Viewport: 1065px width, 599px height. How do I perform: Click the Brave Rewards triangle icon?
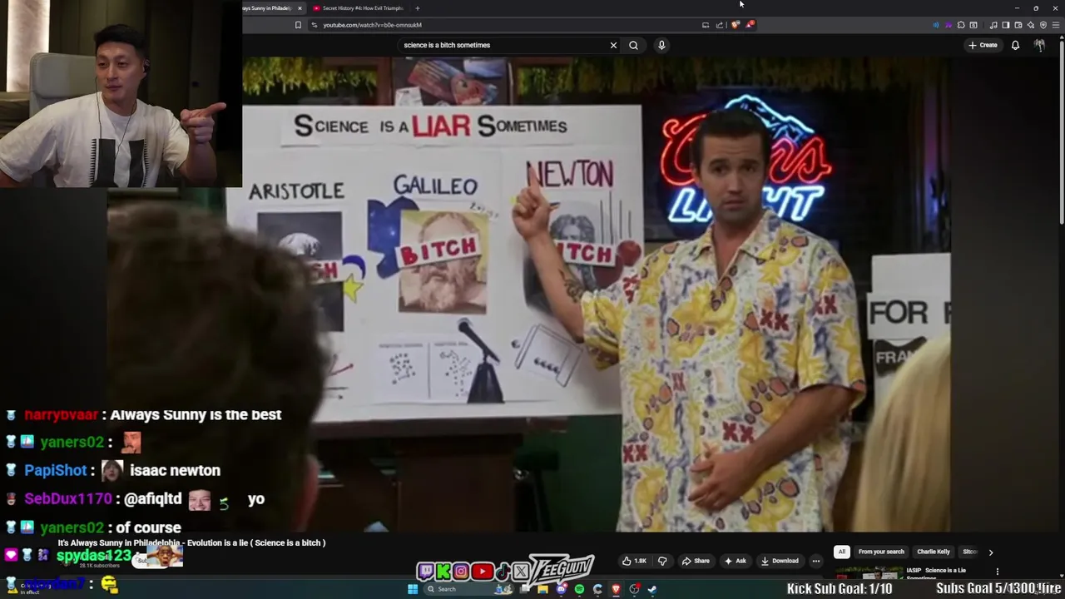tap(750, 25)
